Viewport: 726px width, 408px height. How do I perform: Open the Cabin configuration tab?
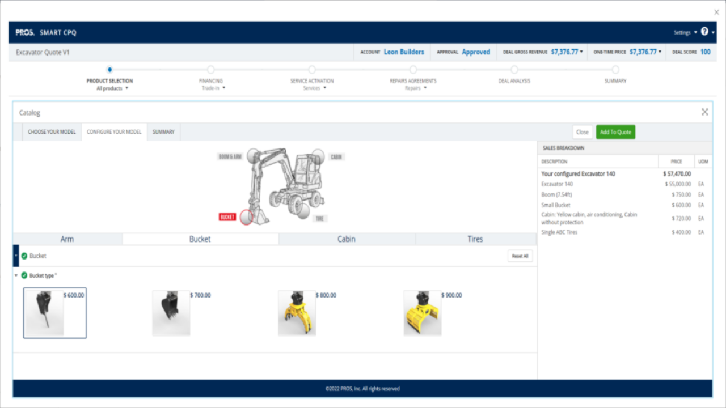coord(347,239)
